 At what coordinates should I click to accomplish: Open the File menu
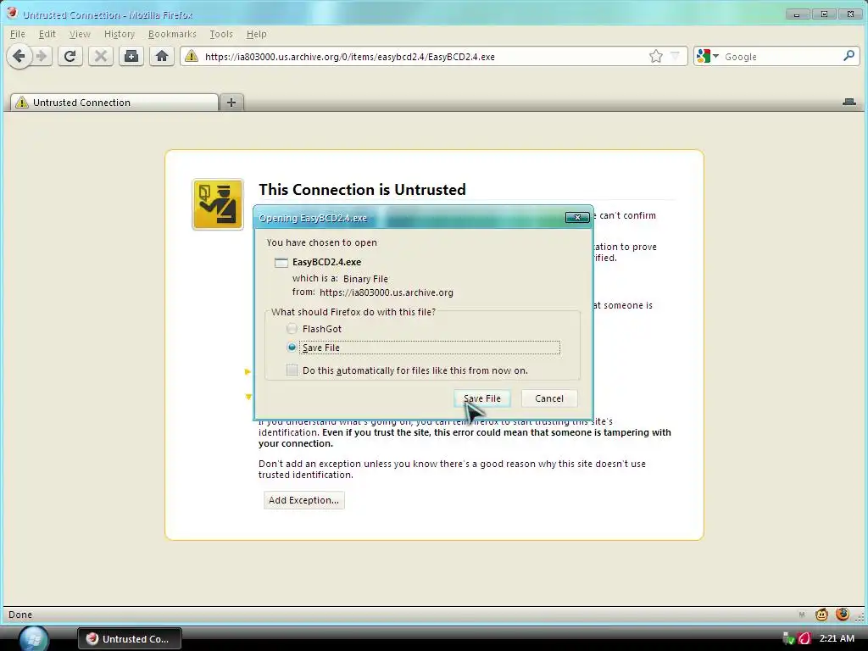[18, 34]
